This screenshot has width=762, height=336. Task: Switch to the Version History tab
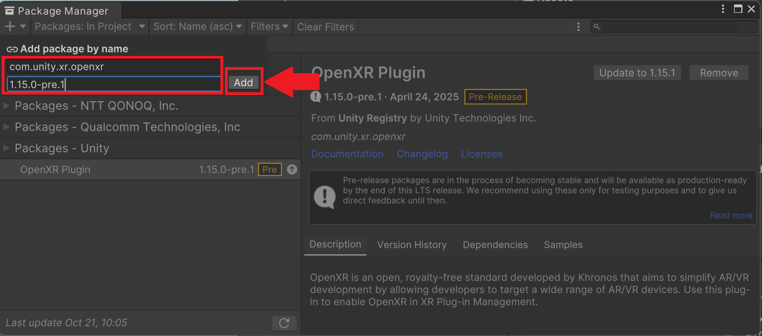[x=411, y=245]
